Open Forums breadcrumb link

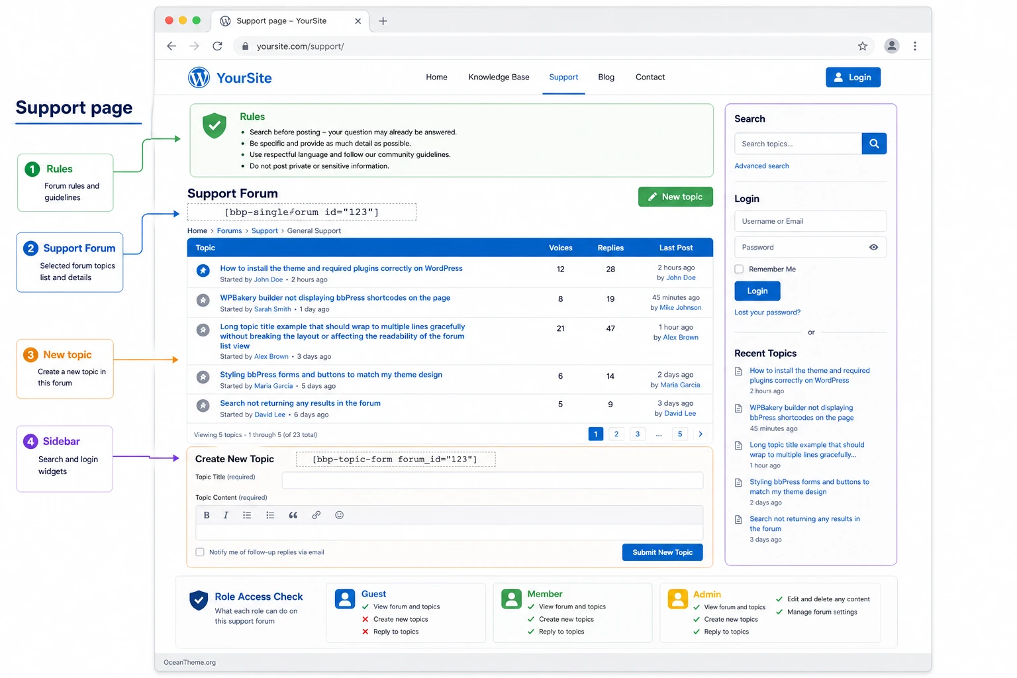229,231
